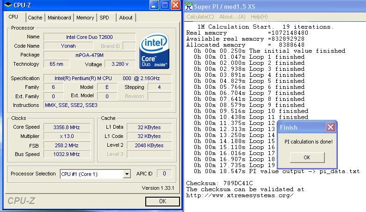Screen dimensions: 366x212
Task: Click the Family value 6
Action: [54, 87]
